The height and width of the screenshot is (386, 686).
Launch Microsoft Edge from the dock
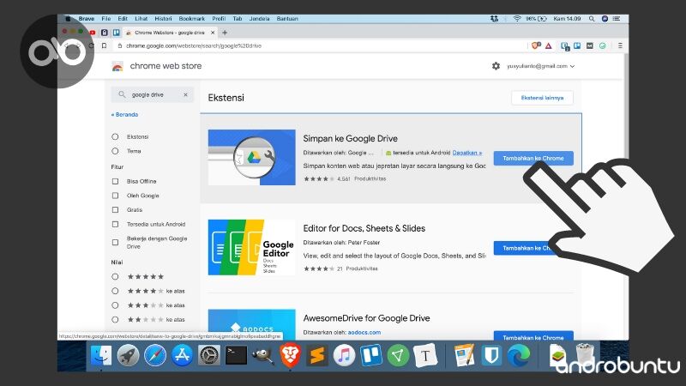click(519, 355)
